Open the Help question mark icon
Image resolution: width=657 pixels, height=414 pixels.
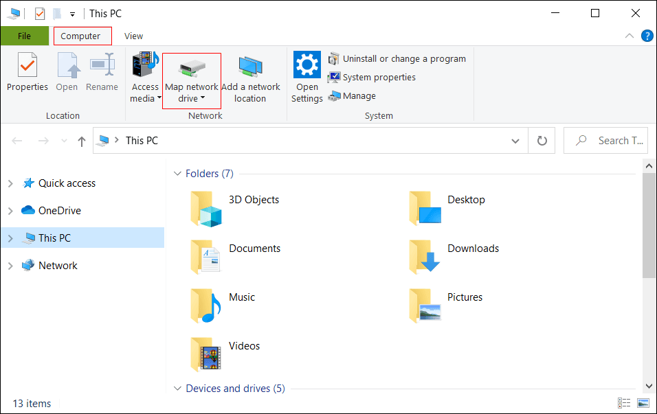coord(647,36)
